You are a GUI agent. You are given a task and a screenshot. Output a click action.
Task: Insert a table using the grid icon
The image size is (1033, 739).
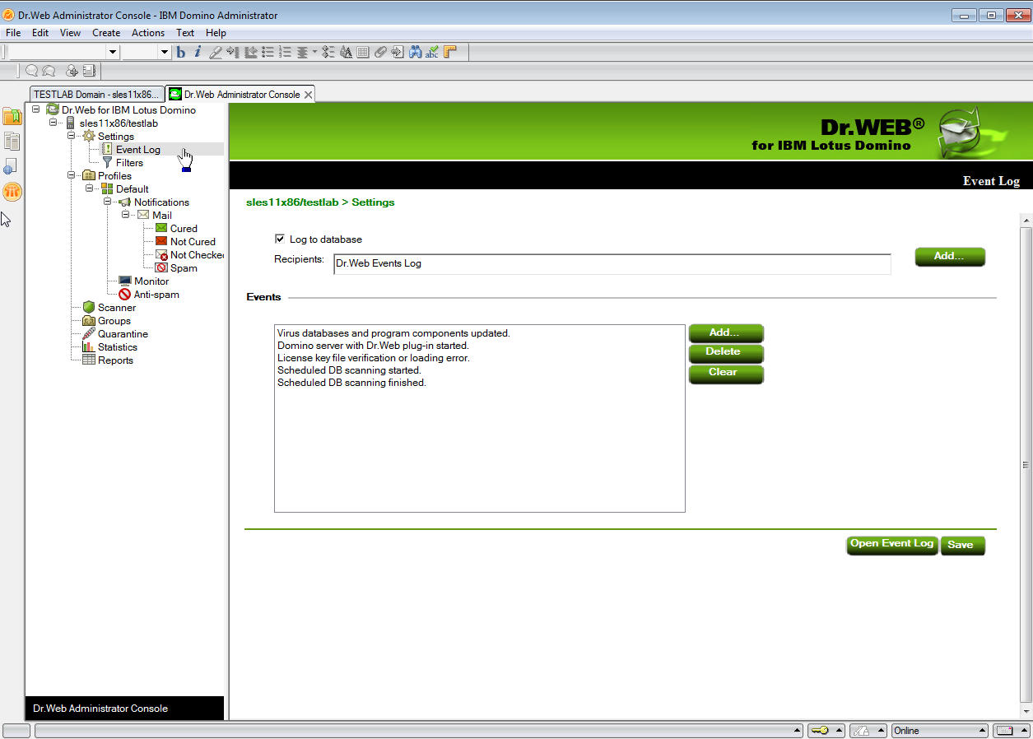[363, 52]
